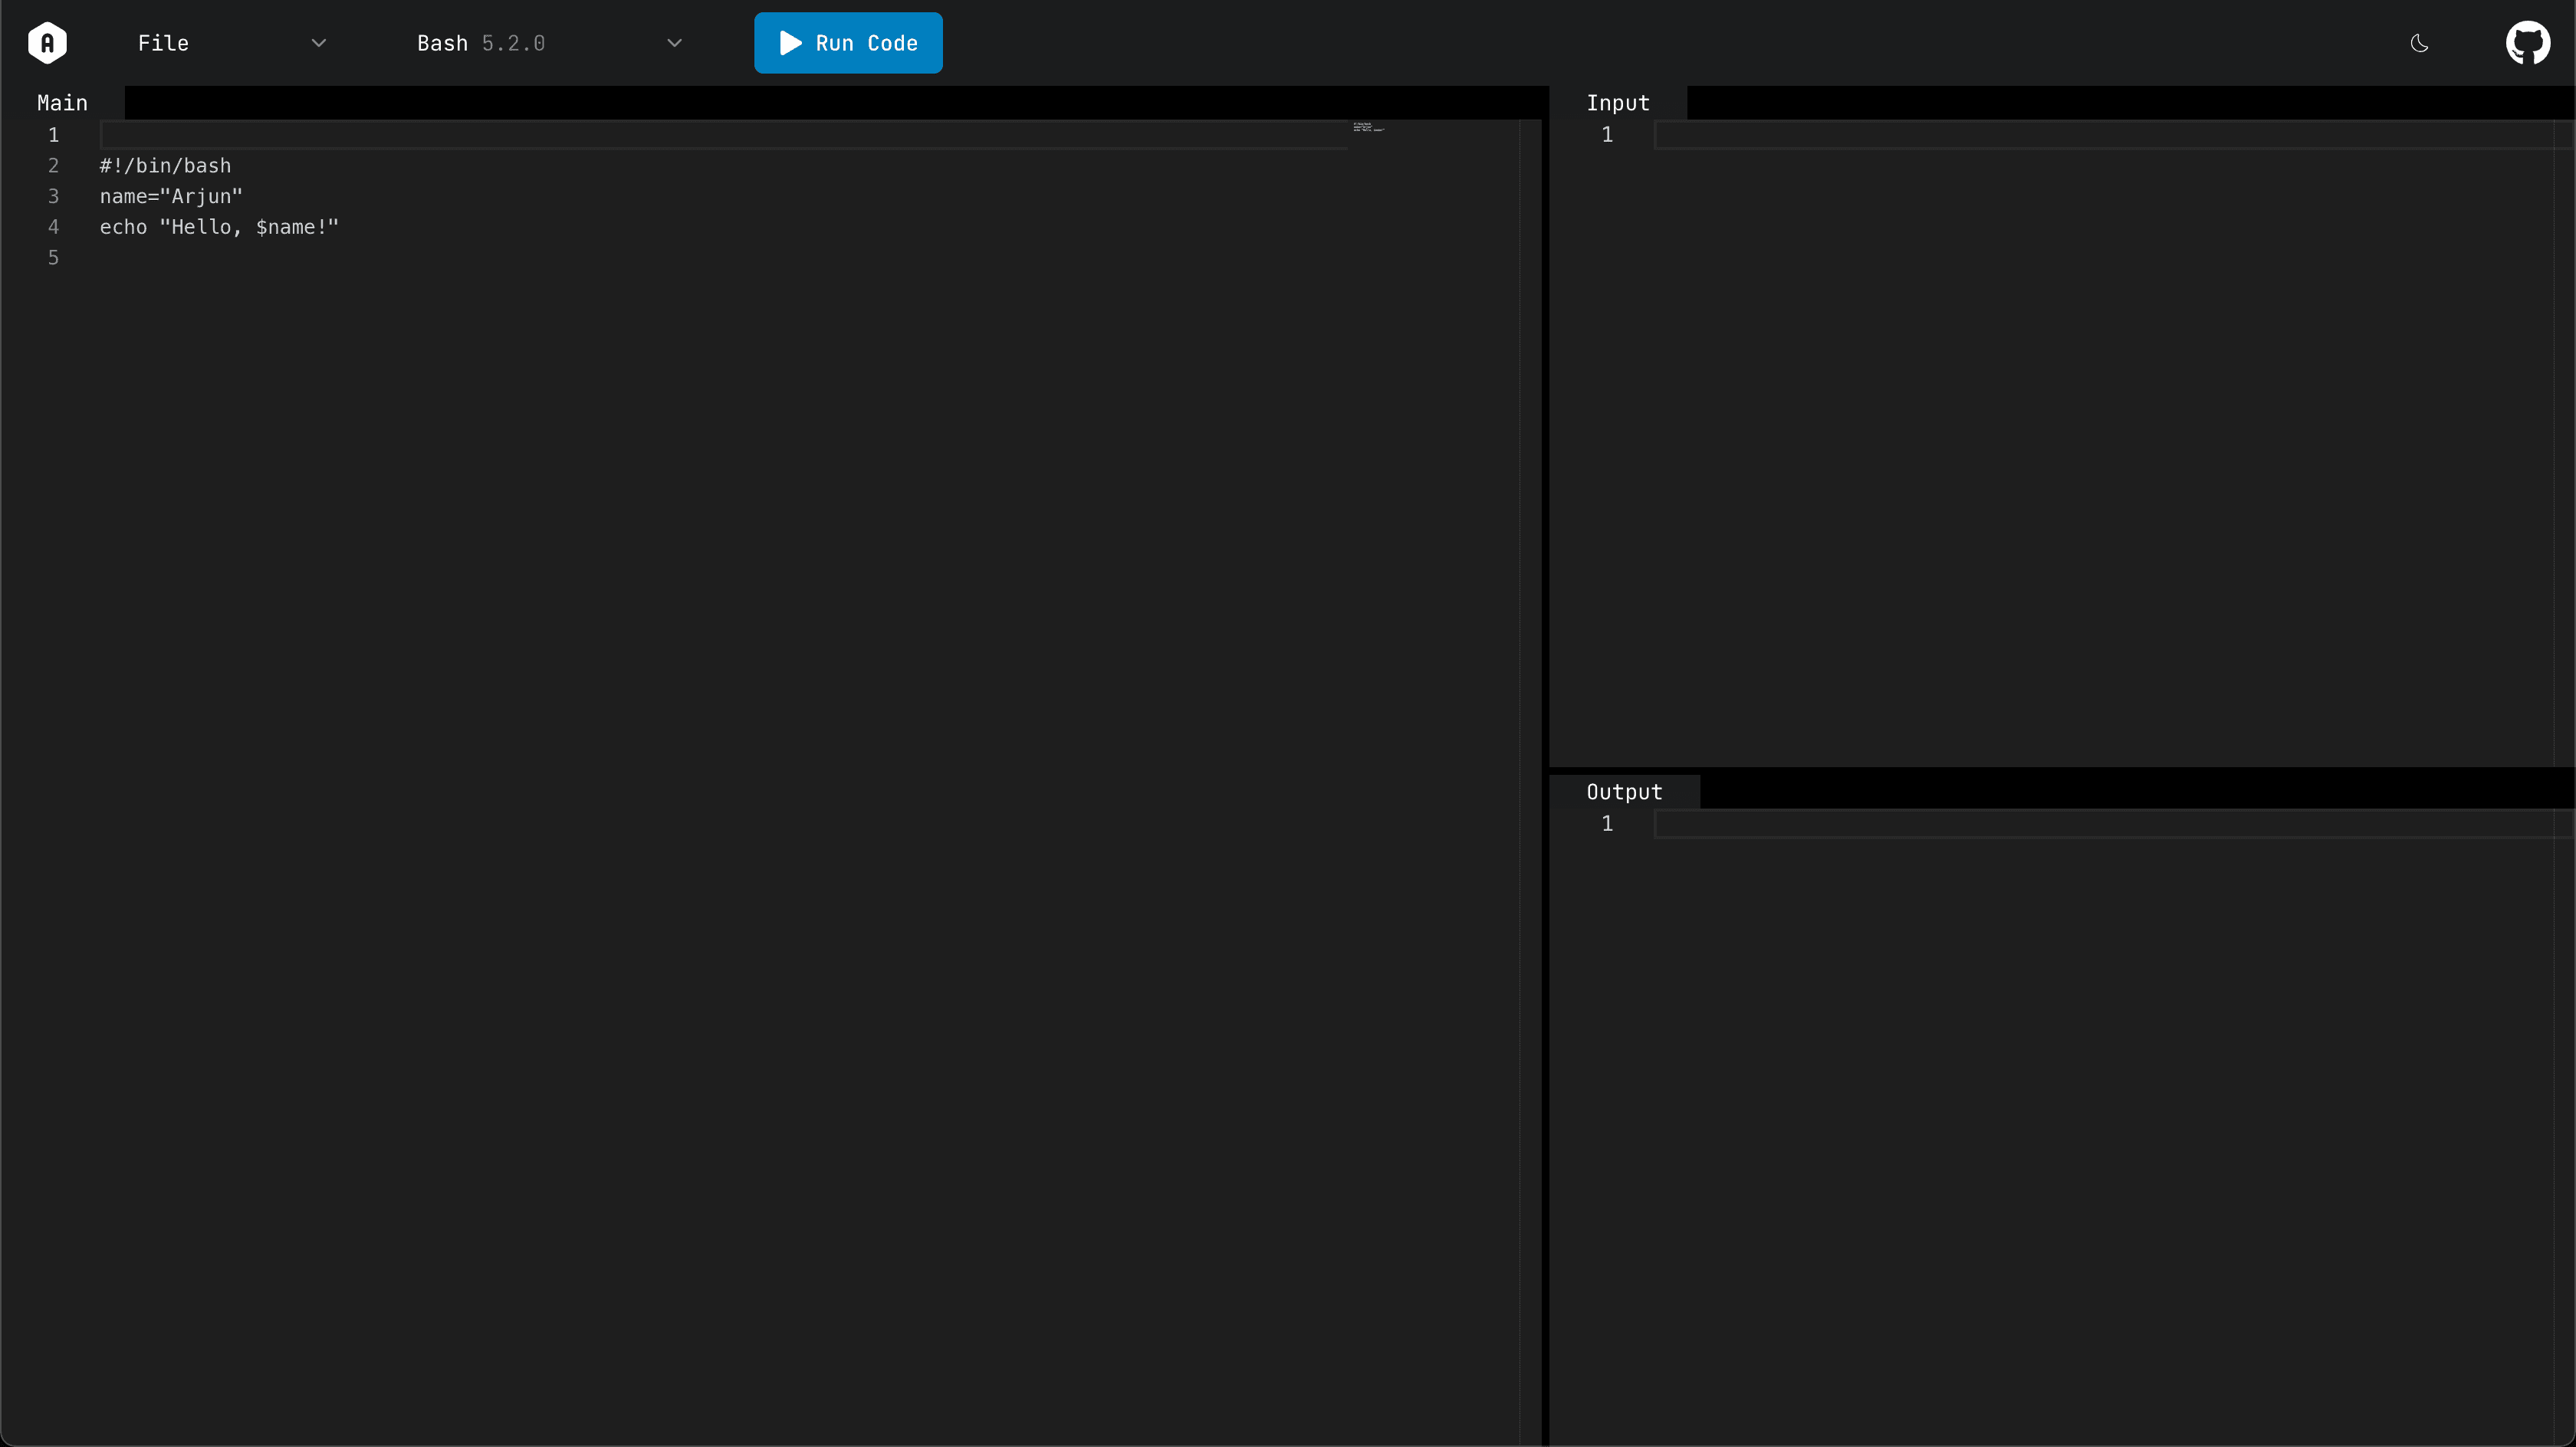
Task: Open the GitHub page via its icon
Action: pos(2528,42)
